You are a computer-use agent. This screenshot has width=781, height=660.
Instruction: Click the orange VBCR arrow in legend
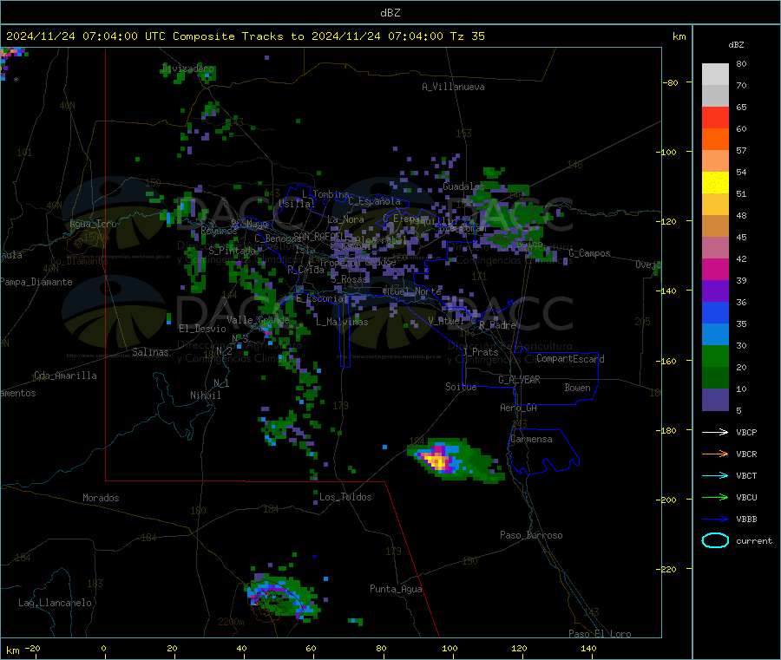[x=715, y=454]
